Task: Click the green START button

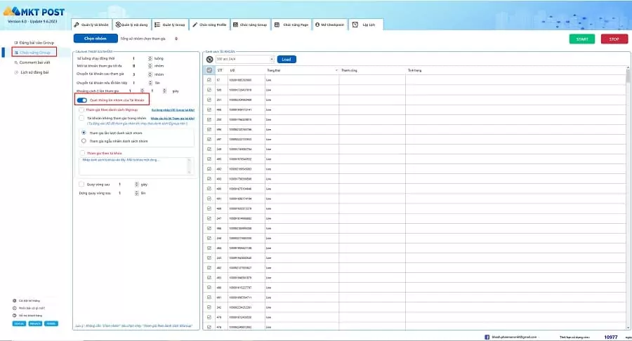Action: tap(582, 39)
